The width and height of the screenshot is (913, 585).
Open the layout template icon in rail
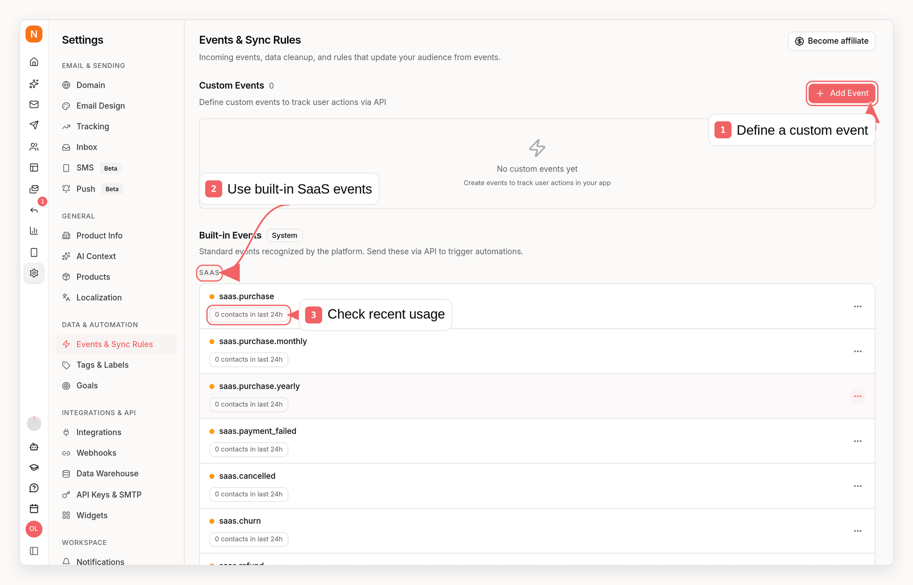[x=34, y=167]
